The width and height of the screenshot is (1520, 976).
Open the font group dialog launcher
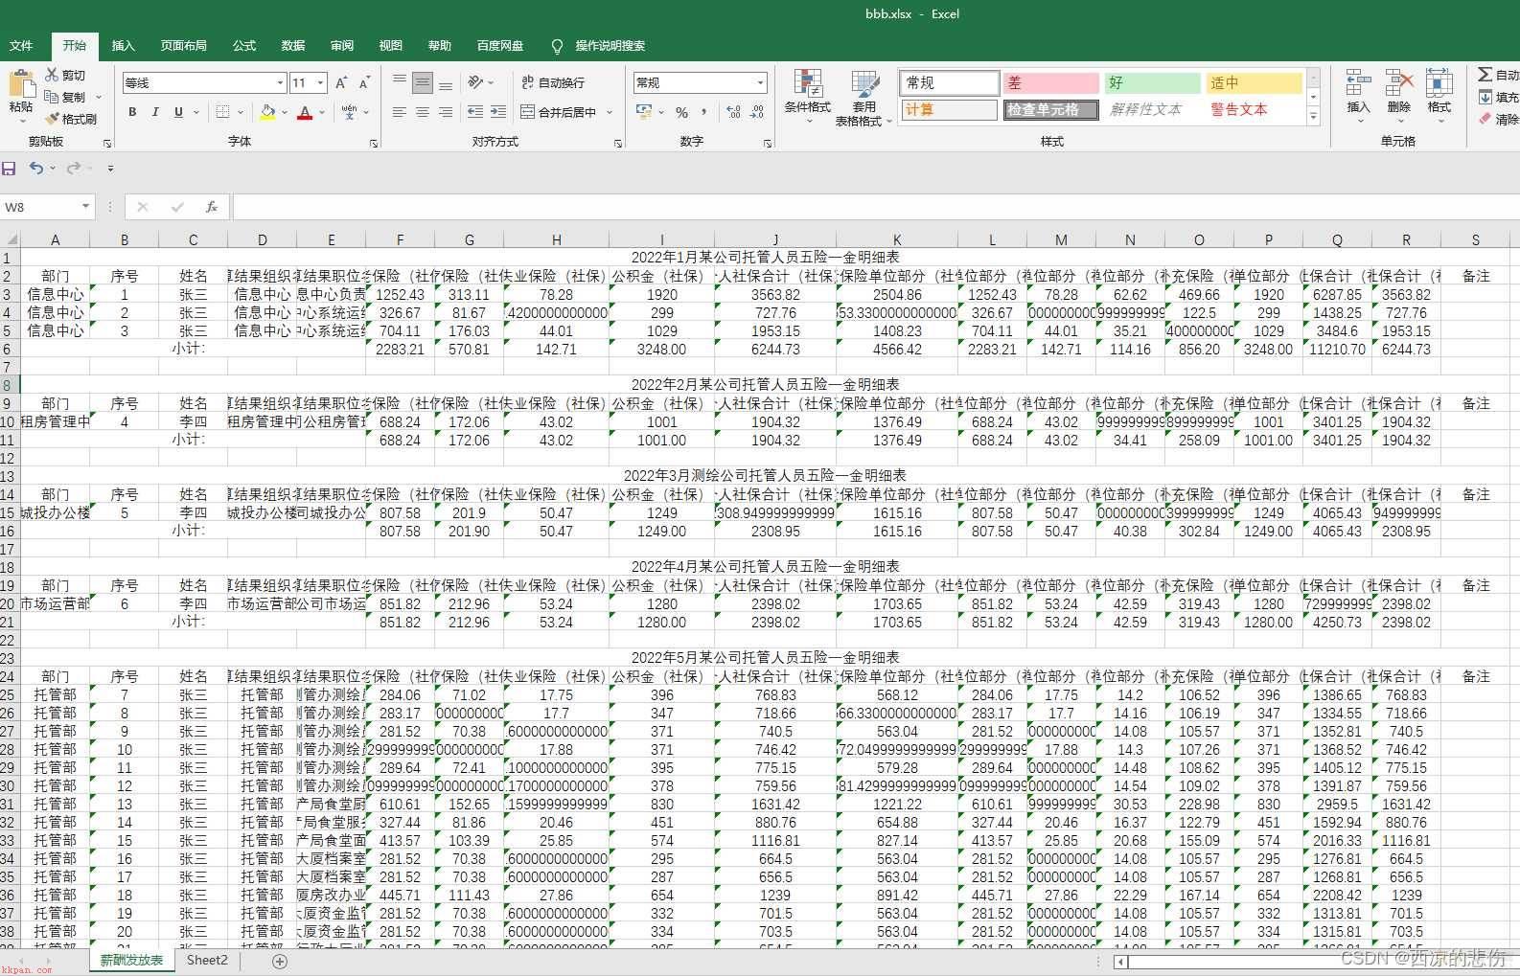tap(374, 143)
